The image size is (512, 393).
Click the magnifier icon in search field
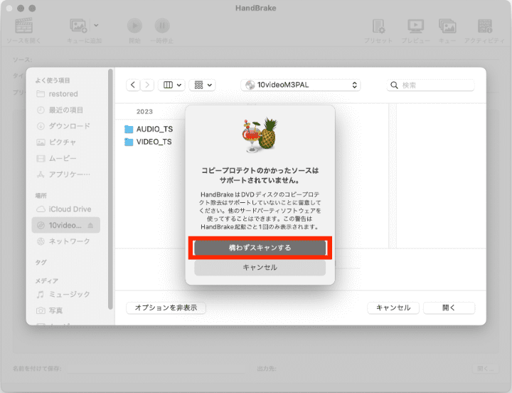pos(395,85)
